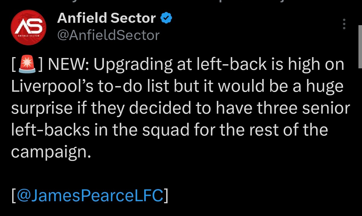Screen dimensions: 362x216
Task: Click the blue verified badge
Action: (x=166, y=19)
